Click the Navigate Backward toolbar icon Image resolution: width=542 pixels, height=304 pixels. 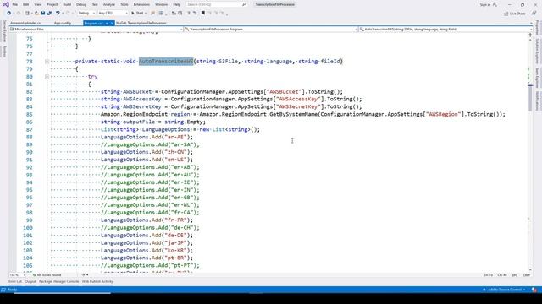pos(8,14)
